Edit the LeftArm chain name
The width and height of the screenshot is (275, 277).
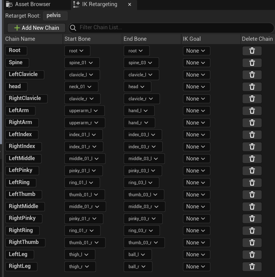[20, 111]
